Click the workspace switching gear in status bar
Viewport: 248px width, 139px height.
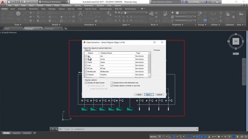pyautogui.click(x=219, y=137)
